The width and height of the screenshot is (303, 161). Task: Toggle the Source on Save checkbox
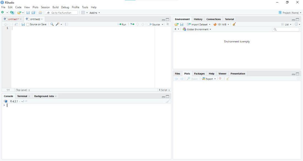tap(28, 24)
